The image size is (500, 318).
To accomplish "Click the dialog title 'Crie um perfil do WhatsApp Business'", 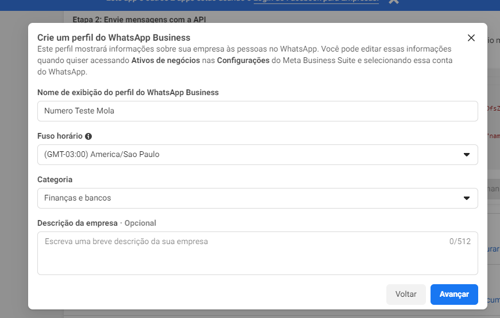I will tap(114, 38).
